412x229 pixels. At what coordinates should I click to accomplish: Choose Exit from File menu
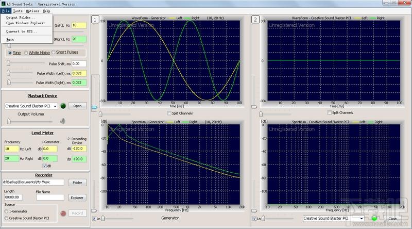10,40
